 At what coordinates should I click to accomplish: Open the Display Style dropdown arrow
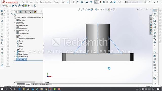click(x=99, y=10)
